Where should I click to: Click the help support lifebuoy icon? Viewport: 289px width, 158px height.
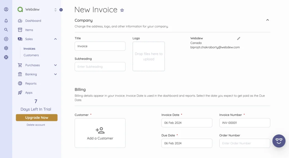point(6,57)
